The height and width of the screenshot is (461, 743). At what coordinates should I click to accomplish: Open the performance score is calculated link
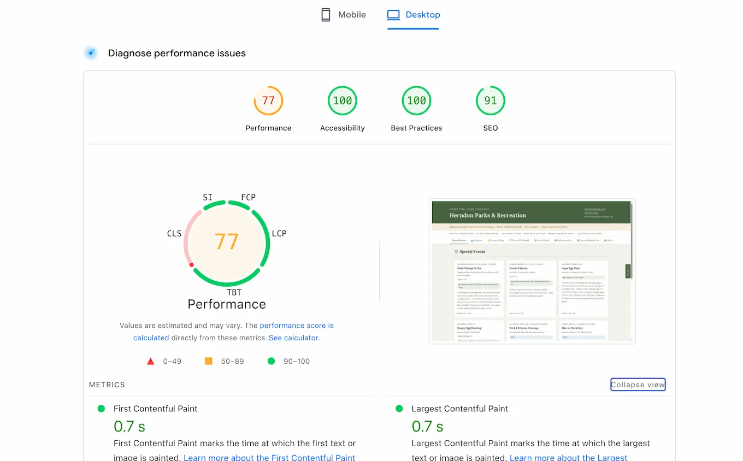click(x=297, y=325)
